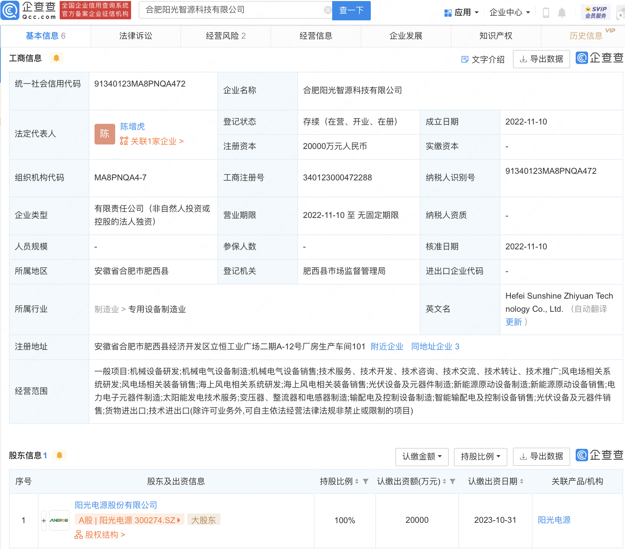View 股权结构 equity structure
625x549 pixels.
[105, 535]
